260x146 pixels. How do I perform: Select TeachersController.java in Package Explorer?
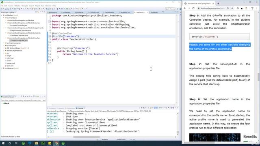pos(19,41)
